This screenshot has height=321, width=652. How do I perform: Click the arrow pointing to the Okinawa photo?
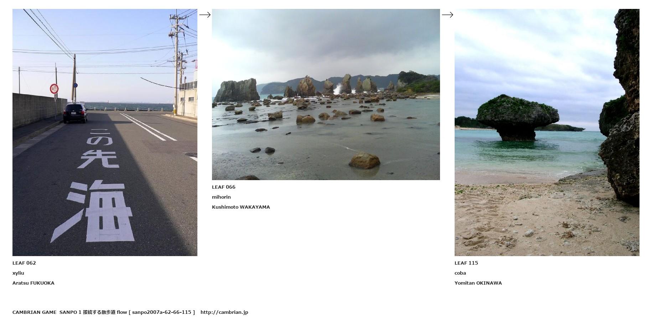click(x=447, y=15)
